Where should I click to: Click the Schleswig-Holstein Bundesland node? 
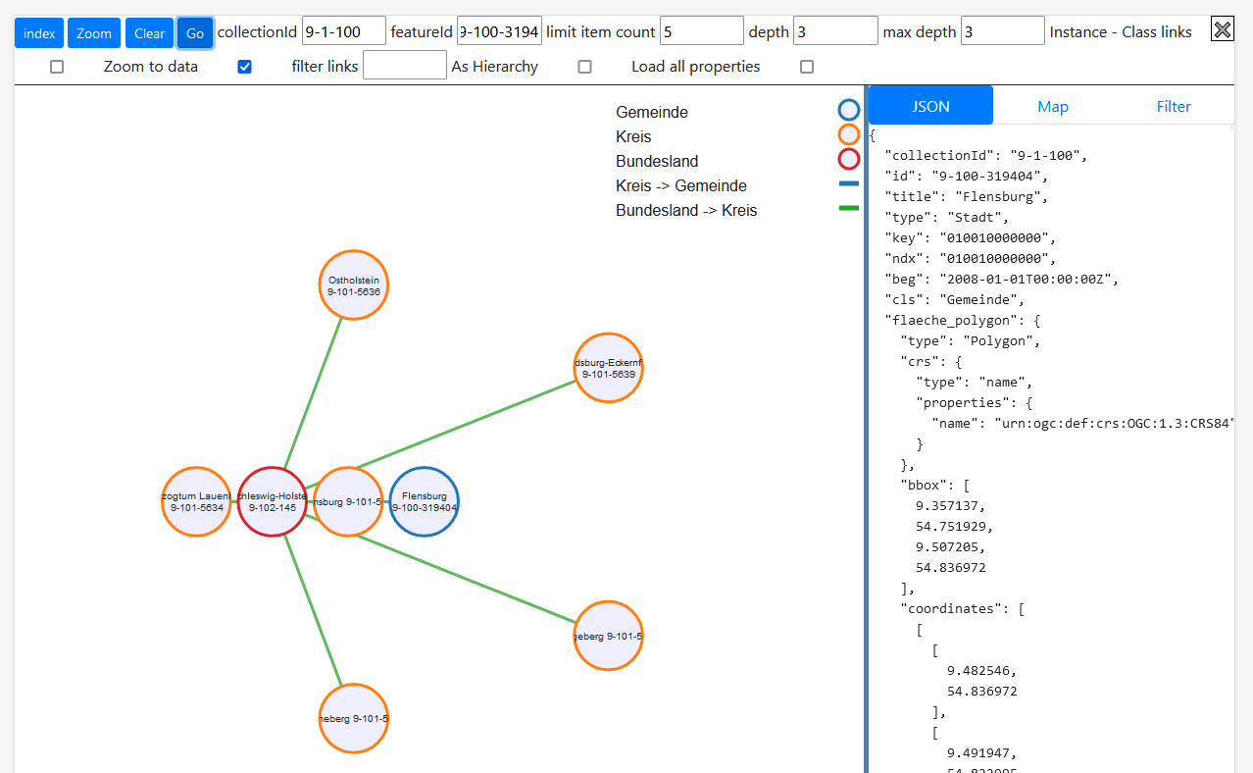[x=273, y=501]
